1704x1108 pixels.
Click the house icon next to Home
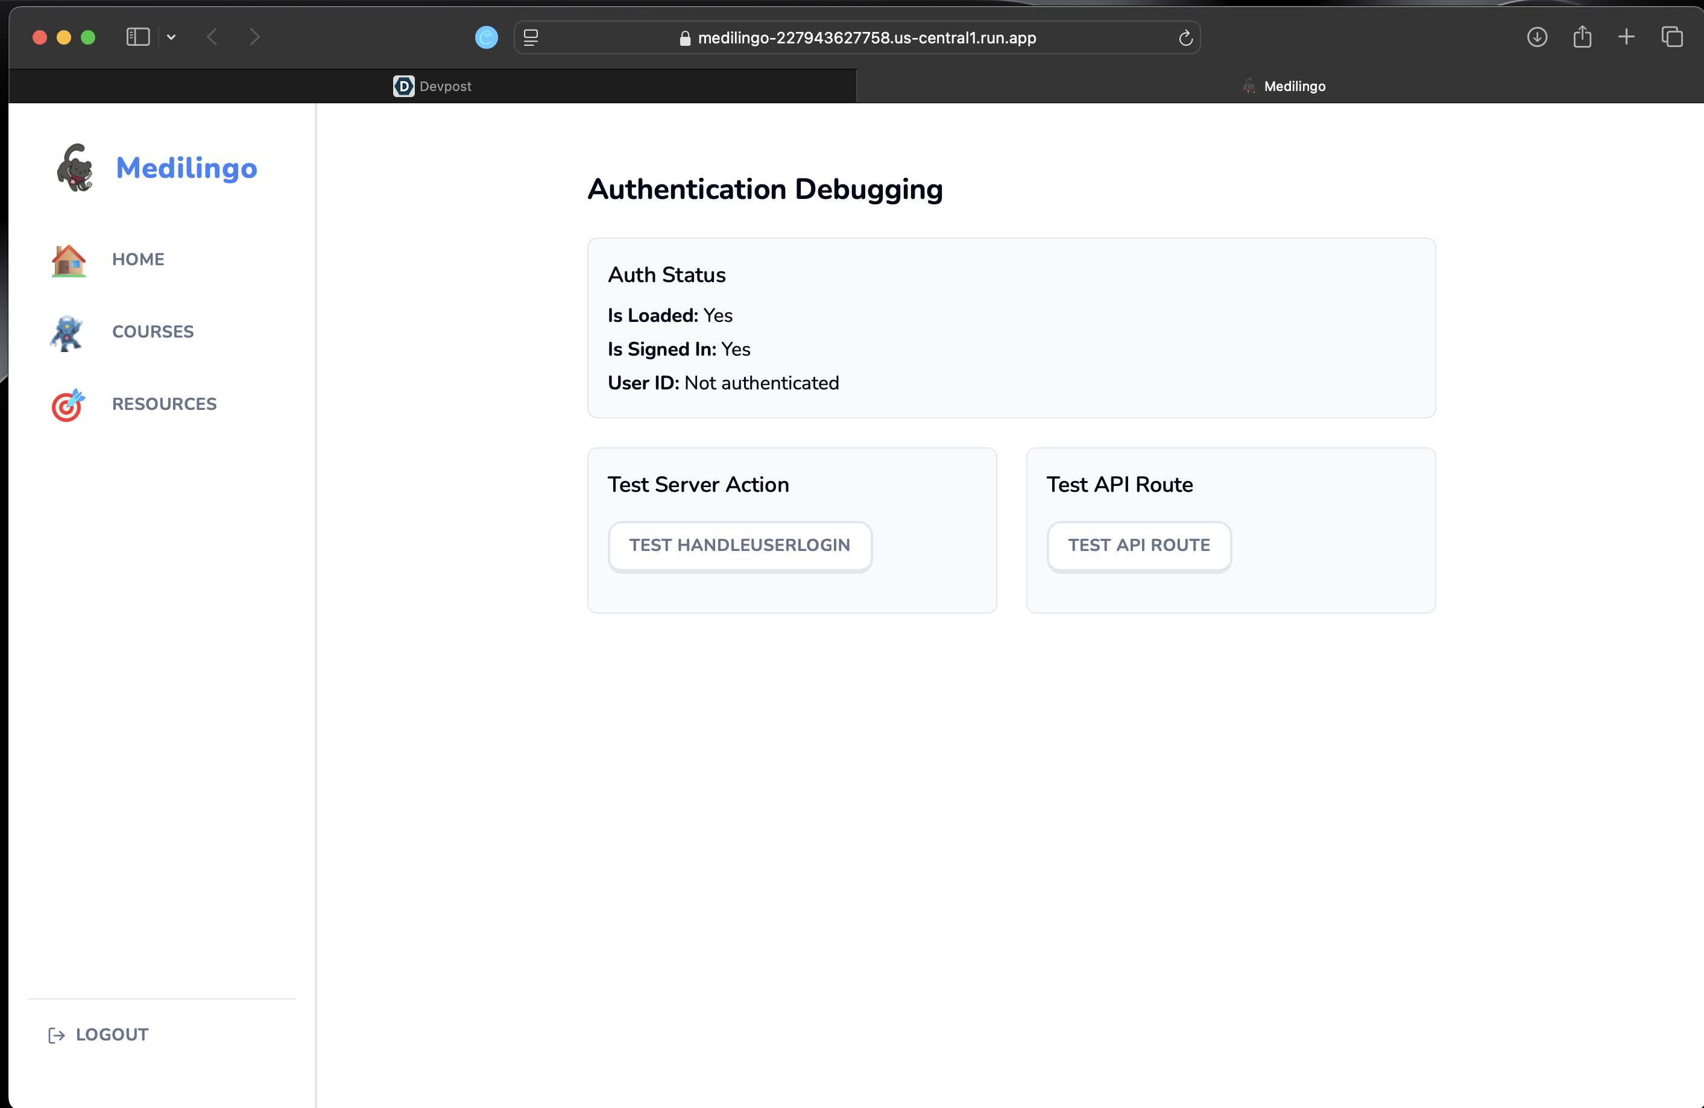coord(69,260)
